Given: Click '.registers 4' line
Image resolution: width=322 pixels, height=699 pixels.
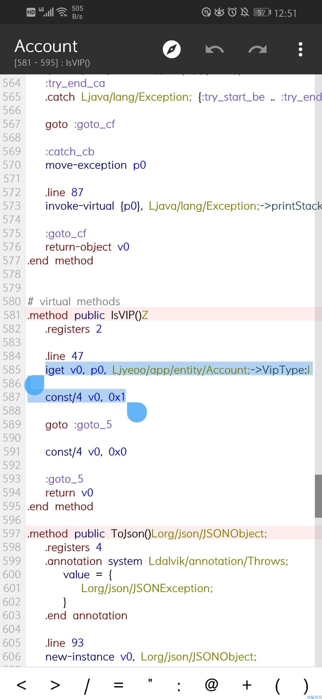Looking at the screenshot, I should (73, 547).
